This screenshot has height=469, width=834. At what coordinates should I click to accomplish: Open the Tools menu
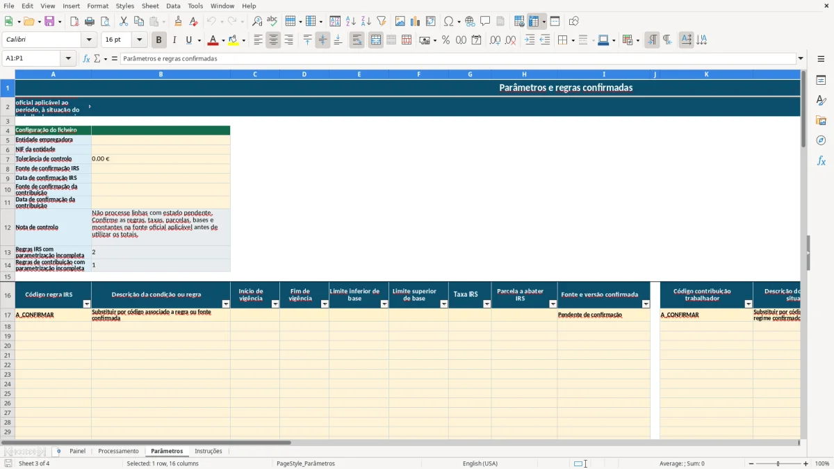[195, 6]
